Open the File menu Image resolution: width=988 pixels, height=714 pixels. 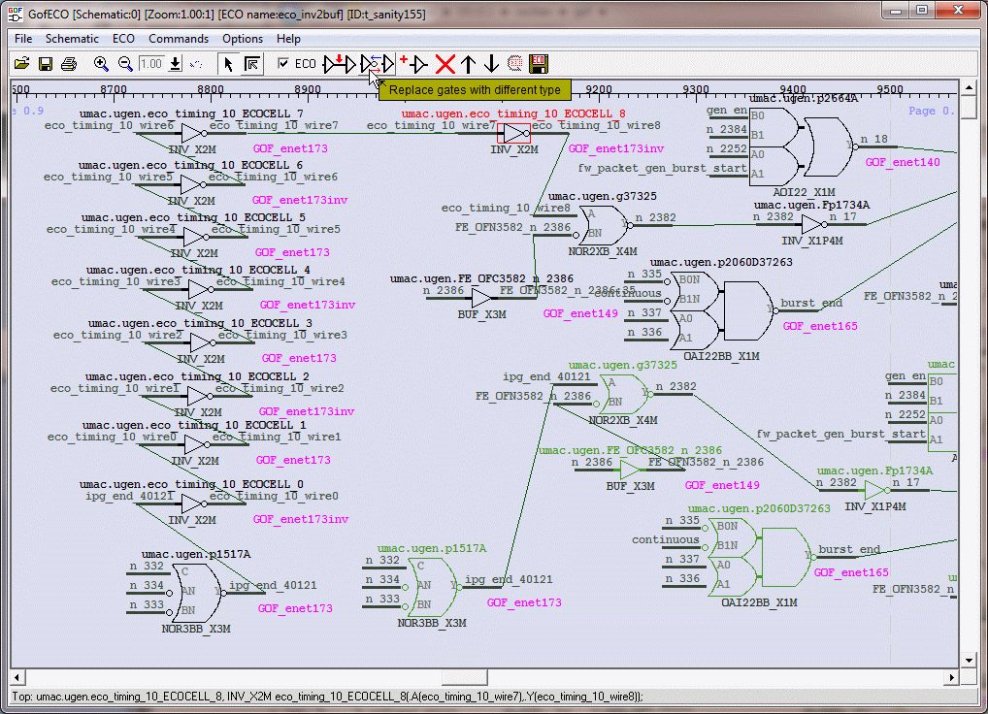23,39
